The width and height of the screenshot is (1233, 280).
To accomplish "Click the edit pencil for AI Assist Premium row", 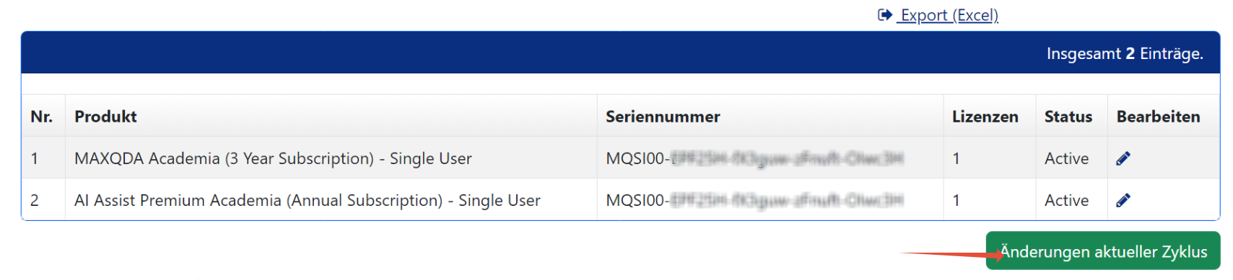I will (x=1123, y=200).
